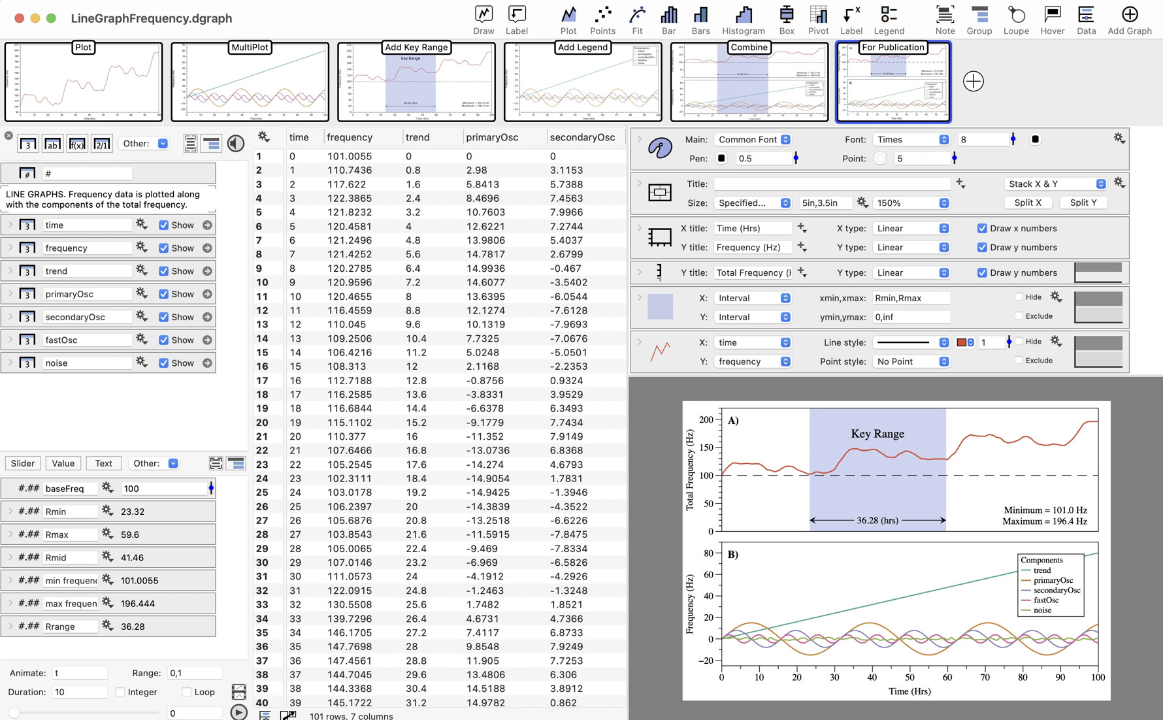This screenshot has height=720, width=1163.
Task: Add a Legend command
Action: [889, 20]
